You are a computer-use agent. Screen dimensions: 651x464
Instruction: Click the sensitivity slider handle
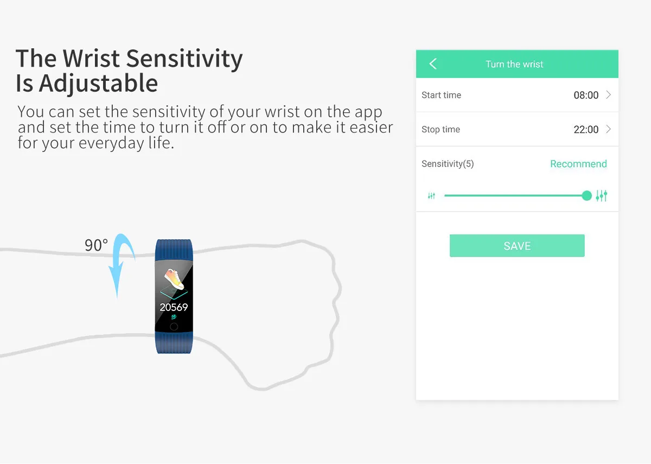tap(586, 196)
